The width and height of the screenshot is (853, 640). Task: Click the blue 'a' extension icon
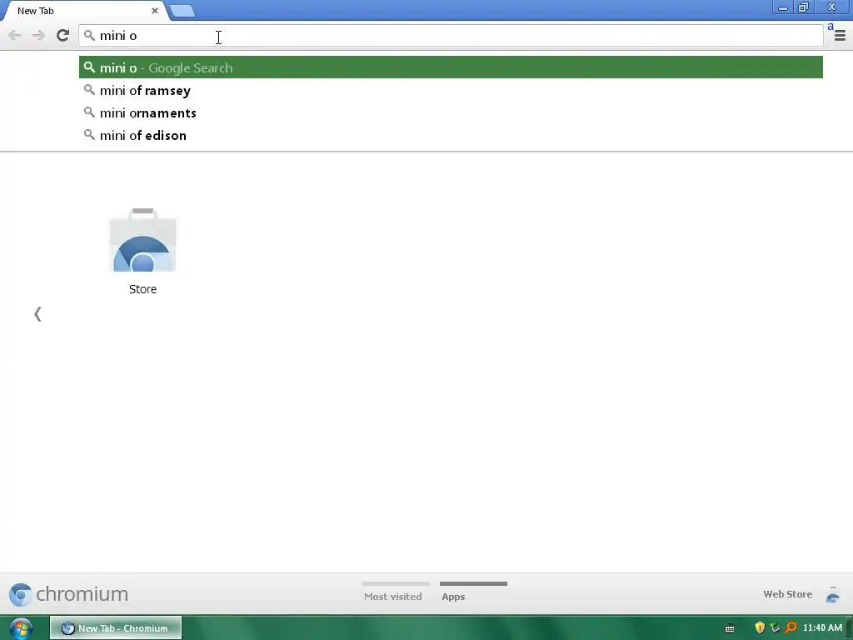(x=831, y=26)
